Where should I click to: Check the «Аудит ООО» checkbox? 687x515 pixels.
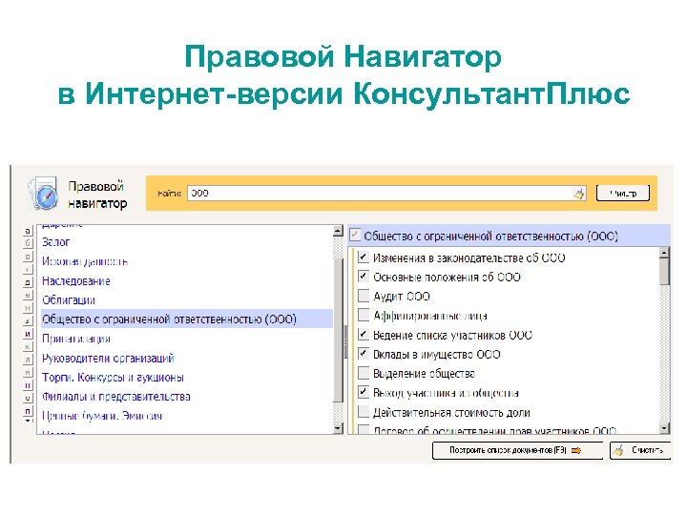(364, 296)
